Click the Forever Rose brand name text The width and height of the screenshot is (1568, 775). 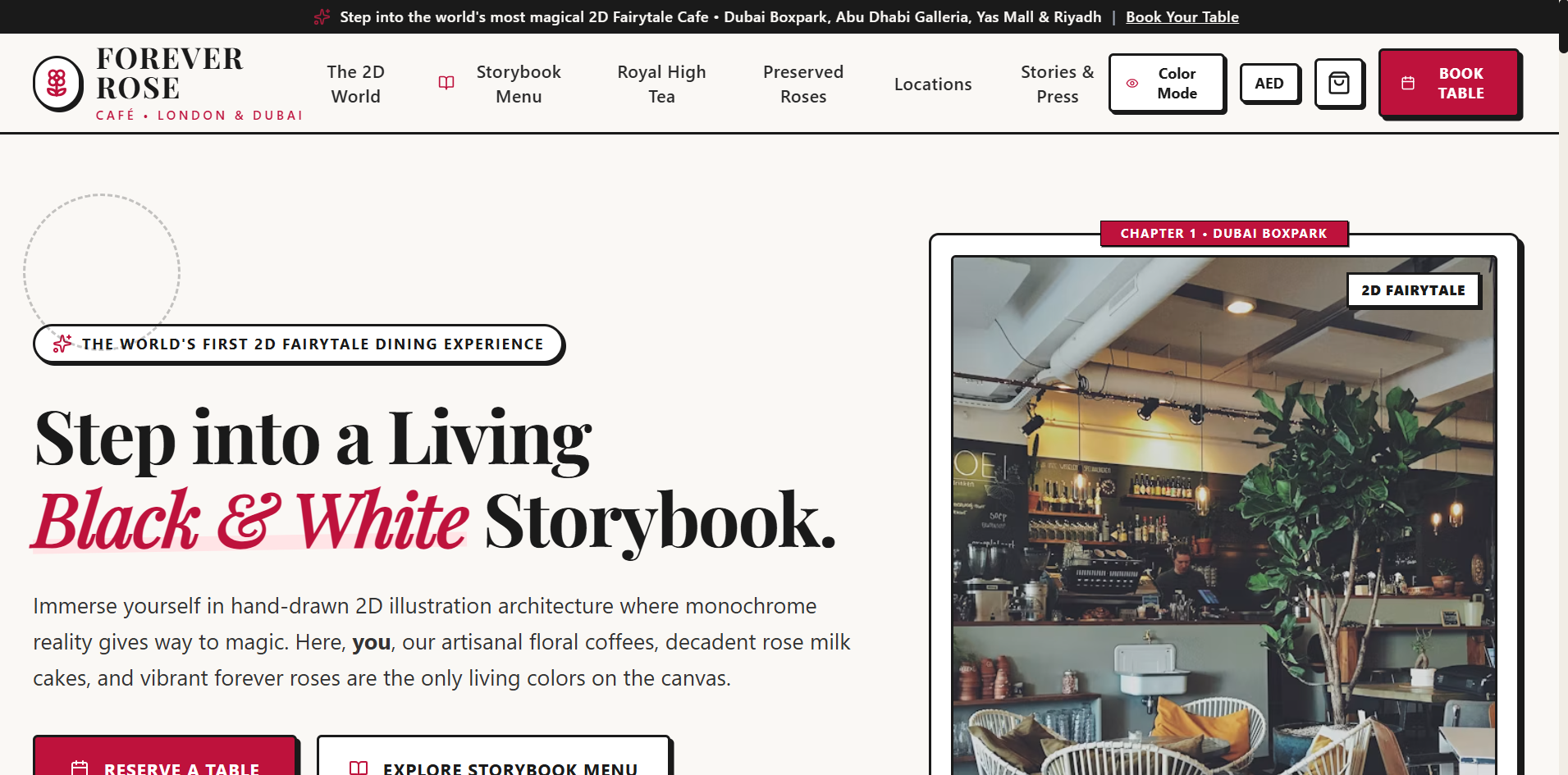click(x=170, y=73)
